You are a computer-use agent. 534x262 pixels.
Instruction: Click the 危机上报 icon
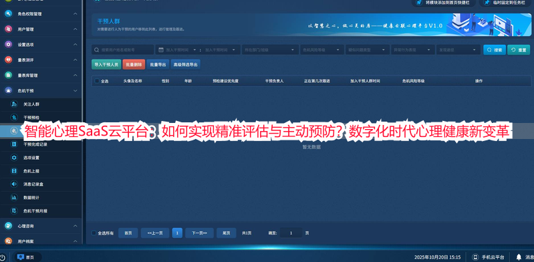[x=14, y=171]
